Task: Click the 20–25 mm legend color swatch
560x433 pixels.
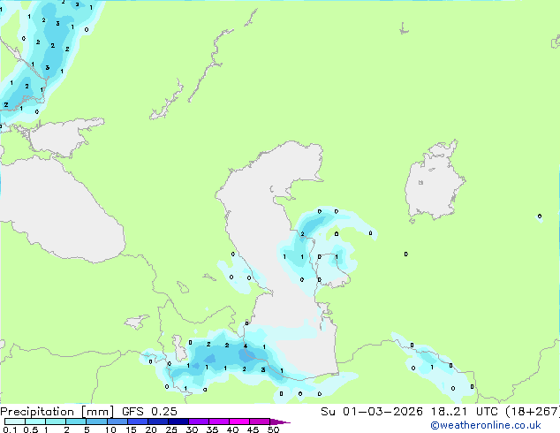Action: [157, 422]
